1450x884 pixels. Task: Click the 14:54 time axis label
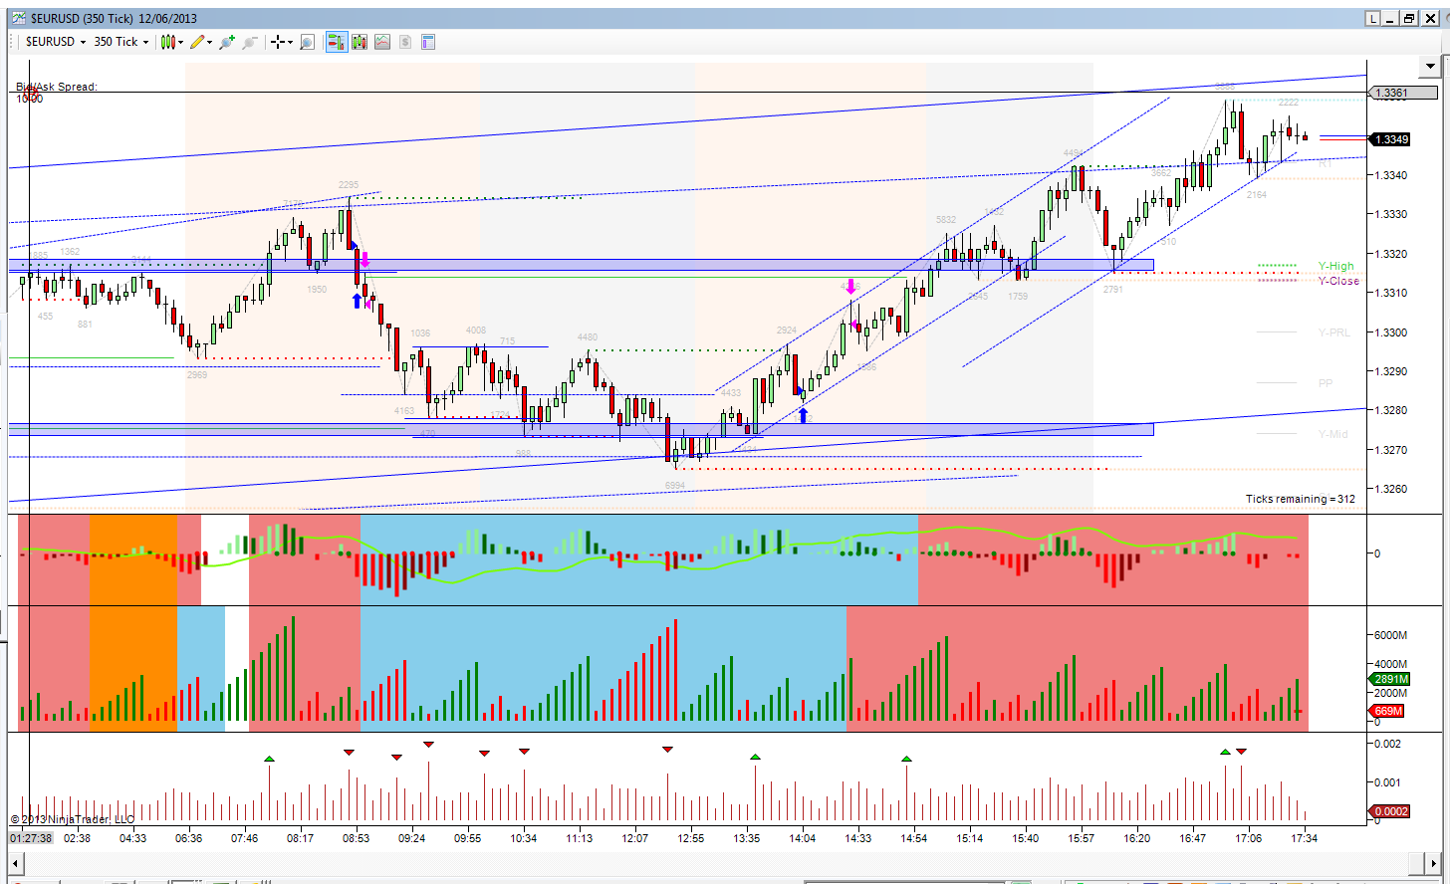[x=914, y=838]
